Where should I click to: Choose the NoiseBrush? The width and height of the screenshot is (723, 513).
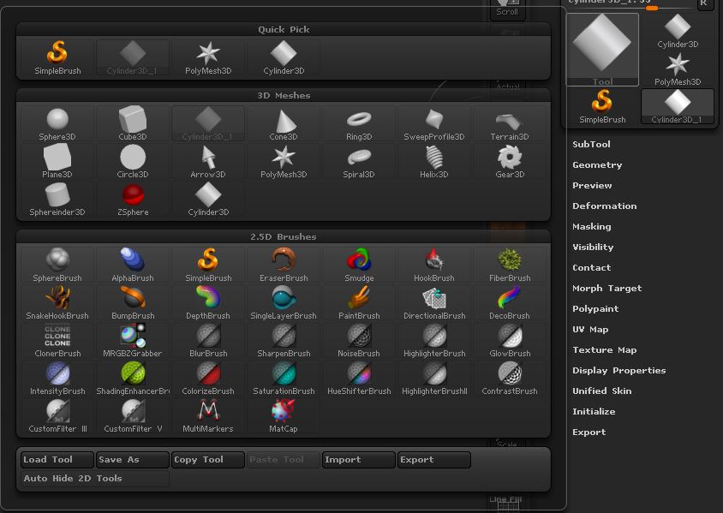coord(359,340)
